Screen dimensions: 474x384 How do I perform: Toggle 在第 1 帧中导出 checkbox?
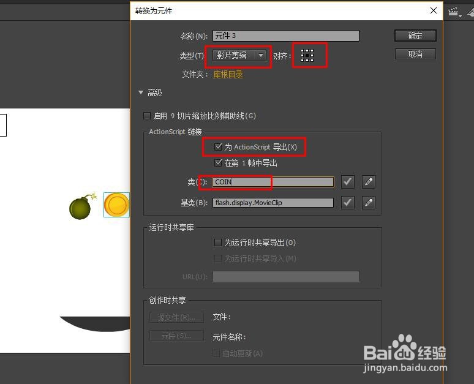218,163
